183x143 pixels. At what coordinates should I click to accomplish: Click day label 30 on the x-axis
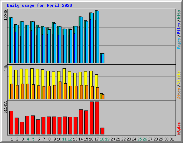[166, 139]
